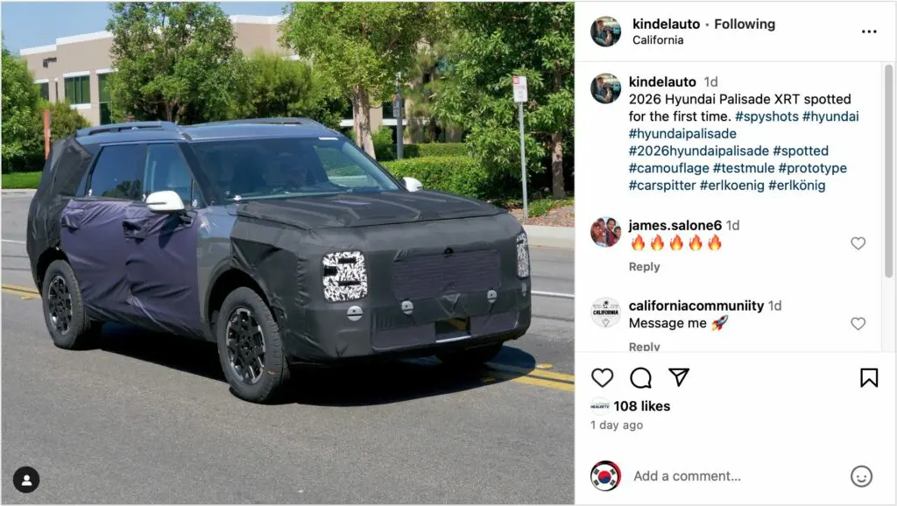View 108 likes list
This screenshot has height=506, width=897.
642,406
